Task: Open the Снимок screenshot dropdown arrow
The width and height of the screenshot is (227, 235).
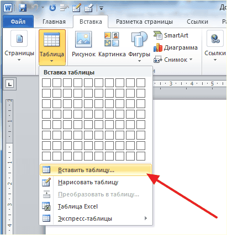Action: click(191, 60)
